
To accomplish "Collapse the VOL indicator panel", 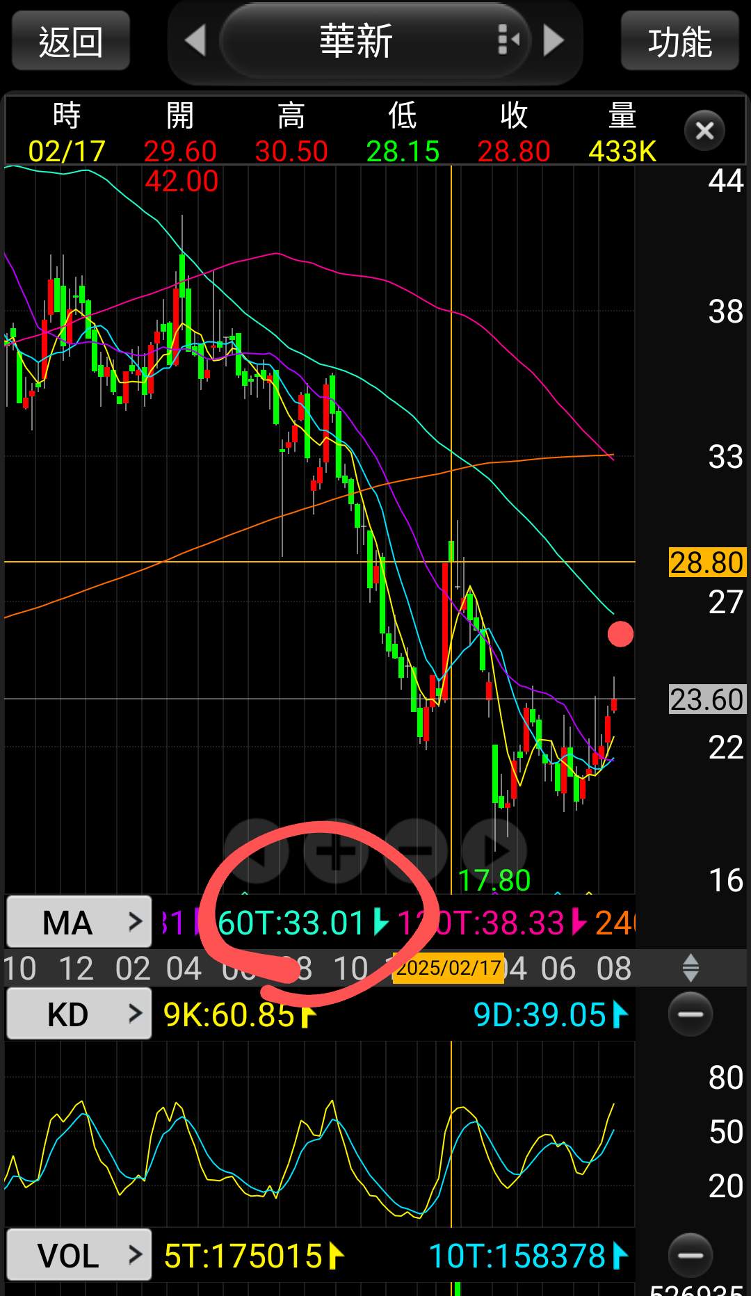I will point(691,1255).
